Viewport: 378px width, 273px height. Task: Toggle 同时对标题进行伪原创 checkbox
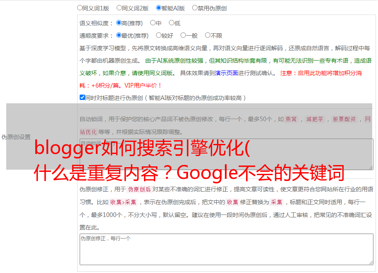click(82, 97)
